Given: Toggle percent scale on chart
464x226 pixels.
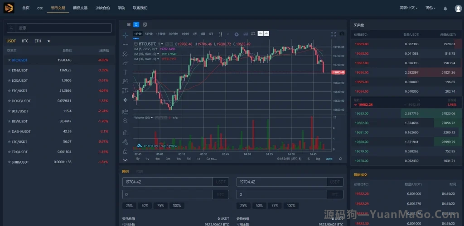Looking at the screenshot, I should pos(309,159).
